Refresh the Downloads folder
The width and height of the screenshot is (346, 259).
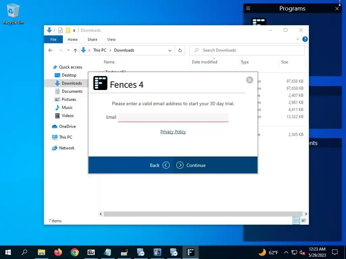(x=180, y=51)
